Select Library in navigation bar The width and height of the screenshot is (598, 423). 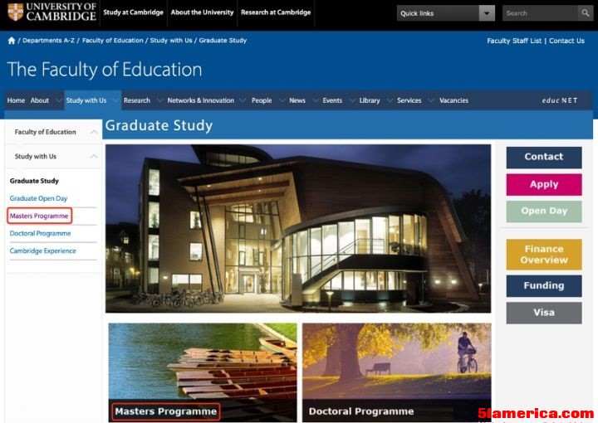tap(370, 100)
